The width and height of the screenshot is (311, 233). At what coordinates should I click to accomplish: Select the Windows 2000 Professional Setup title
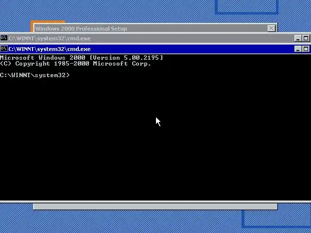[x=81, y=29]
